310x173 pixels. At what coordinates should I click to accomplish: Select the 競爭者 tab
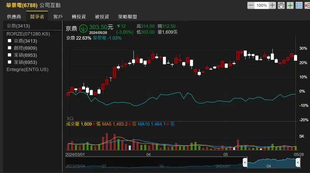(x=37, y=17)
